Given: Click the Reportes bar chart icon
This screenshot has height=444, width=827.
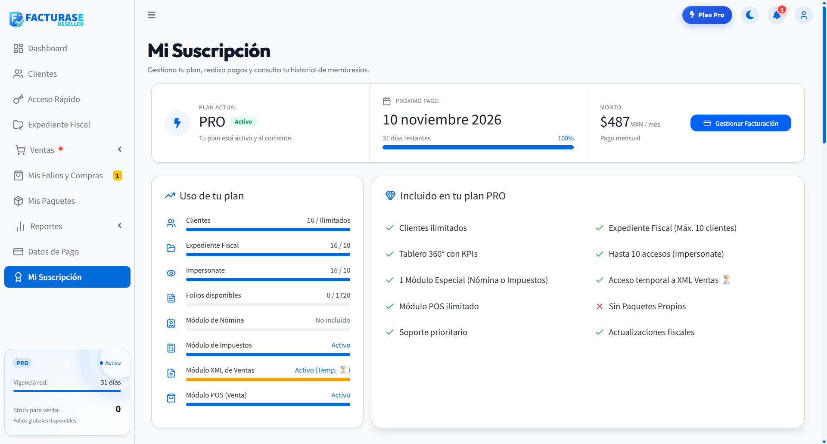Looking at the screenshot, I should 20,227.
